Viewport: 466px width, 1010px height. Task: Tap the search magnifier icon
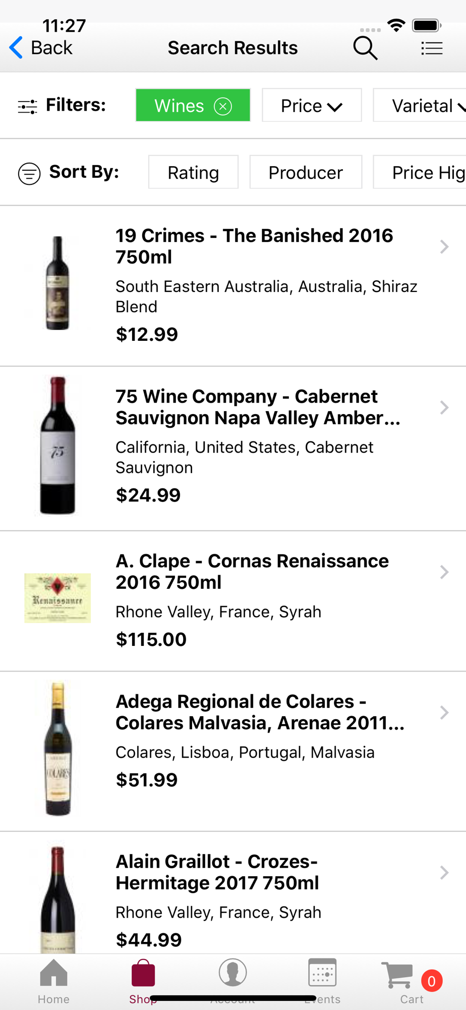[x=365, y=48]
